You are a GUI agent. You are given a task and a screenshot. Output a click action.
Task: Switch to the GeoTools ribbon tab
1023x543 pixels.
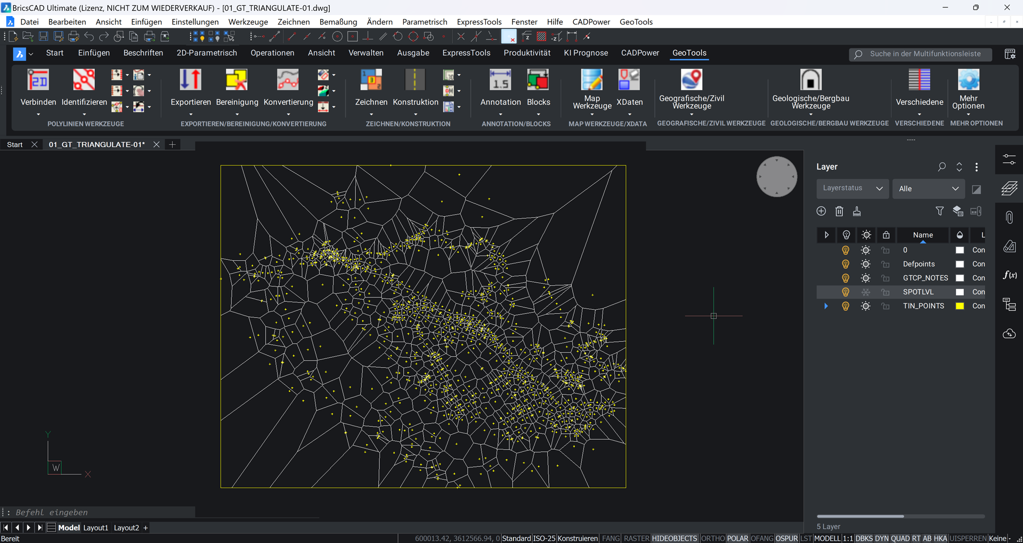[689, 53]
